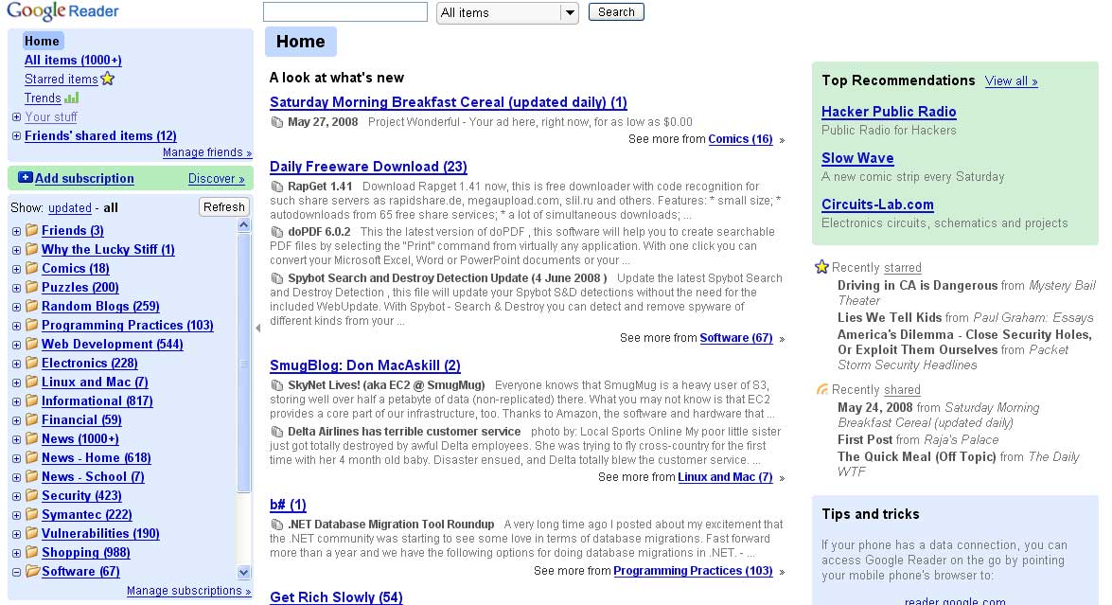Expand the Linux and Mac folder

click(x=16, y=383)
